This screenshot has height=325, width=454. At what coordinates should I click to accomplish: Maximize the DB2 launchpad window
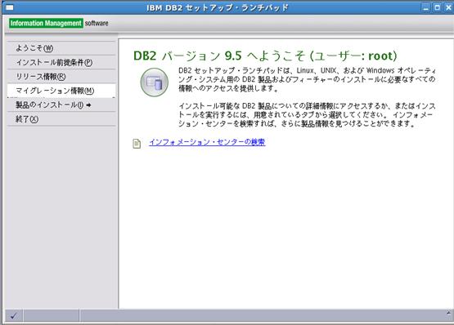(x=437, y=8)
